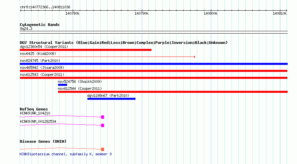This screenshot has width=297, height=164.
Task: Click the 140790k ruler tick label
Action: [x=141, y=14]
